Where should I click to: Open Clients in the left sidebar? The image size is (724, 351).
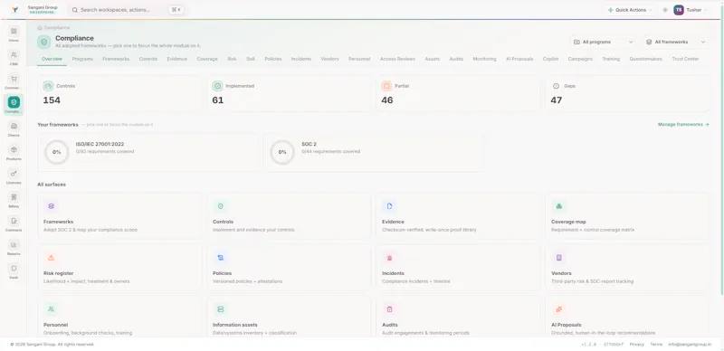tap(14, 128)
